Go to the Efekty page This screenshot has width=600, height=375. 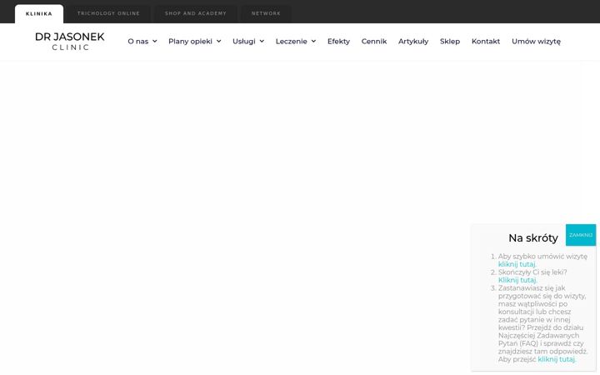(338, 42)
